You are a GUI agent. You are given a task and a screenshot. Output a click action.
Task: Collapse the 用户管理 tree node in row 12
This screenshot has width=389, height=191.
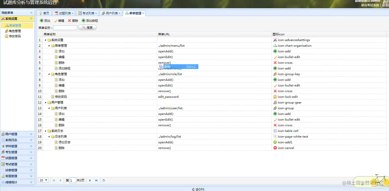46,102
